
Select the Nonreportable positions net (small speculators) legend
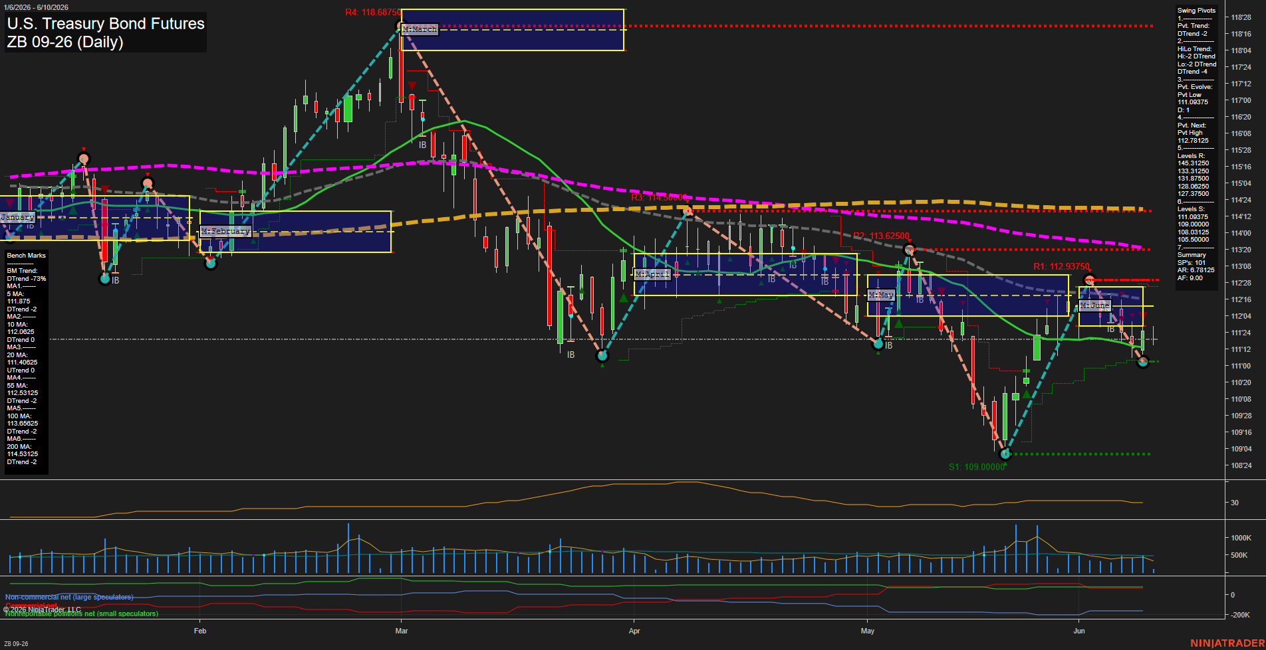pyautogui.click(x=82, y=614)
